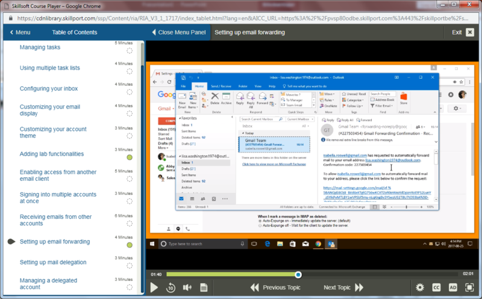The width and height of the screenshot is (482, 299).
Task: Open the Using multiple task lists topic
Action: [x=50, y=68]
